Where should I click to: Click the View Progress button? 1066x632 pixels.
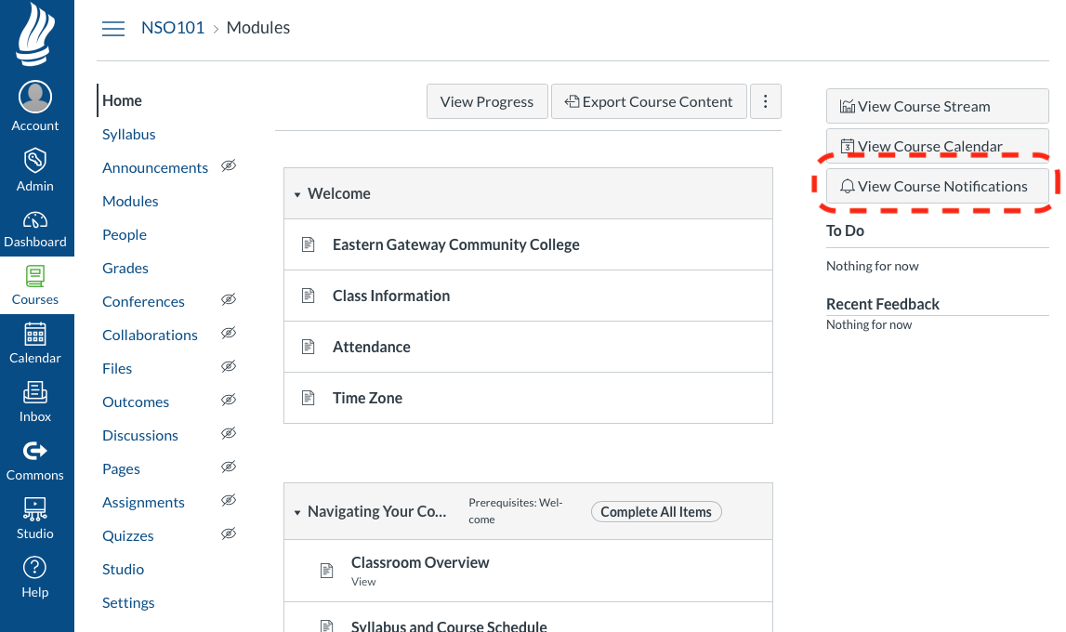[487, 101]
